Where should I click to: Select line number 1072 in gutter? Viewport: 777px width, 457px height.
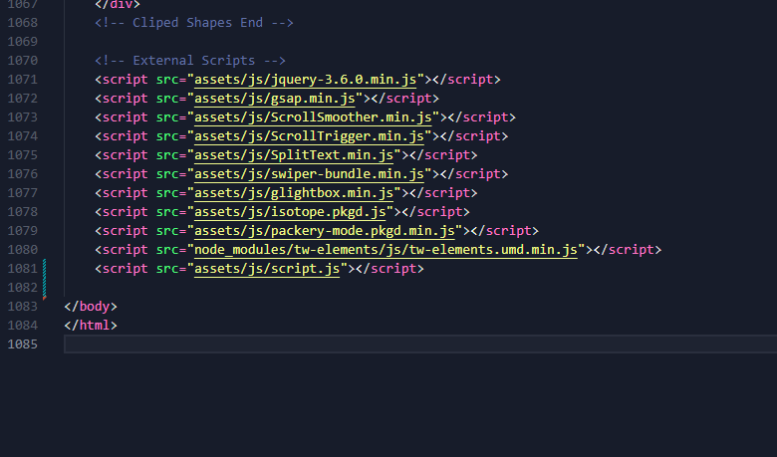22,98
